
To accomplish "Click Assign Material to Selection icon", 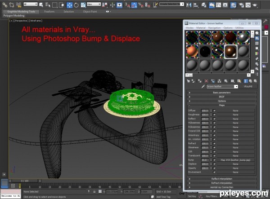I will (x=199, y=81).
